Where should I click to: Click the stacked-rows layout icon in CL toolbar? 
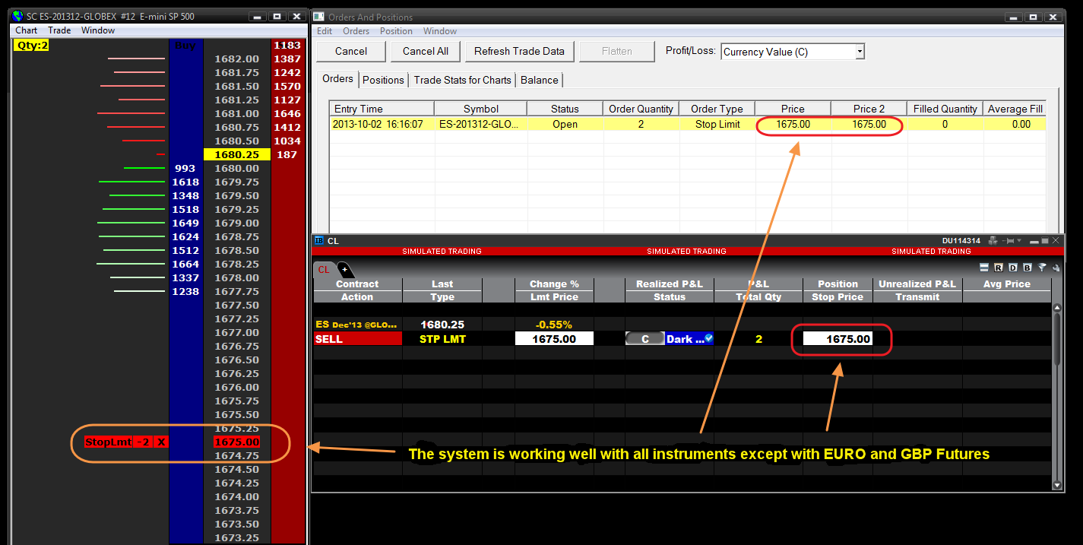984,268
